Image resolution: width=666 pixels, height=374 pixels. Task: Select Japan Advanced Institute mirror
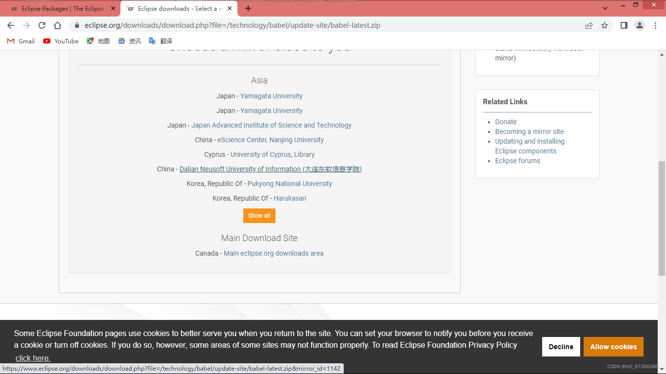point(271,125)
